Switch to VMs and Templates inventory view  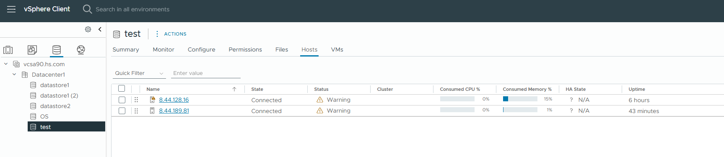tap(32, 50)
